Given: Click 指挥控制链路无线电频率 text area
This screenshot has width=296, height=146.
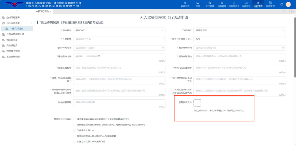Looking at the screenshot, I should click(x=119, y=92).
